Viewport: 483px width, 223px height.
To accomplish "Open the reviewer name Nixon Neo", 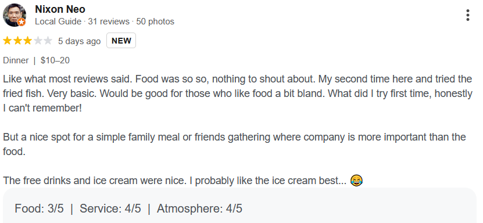I will click(60, 9).
